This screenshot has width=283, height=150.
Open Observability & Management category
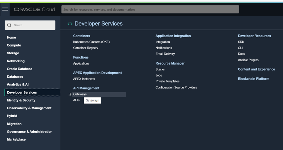tap(29, 108)
